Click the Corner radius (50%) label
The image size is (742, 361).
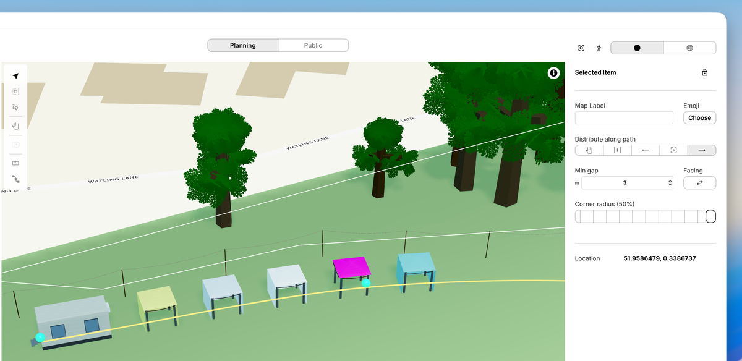click(x=604, y=204)
